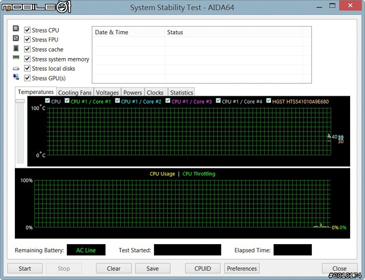
Task: Maximize the System Stability Test window
Action: pyautogui.click(x=332, y=6)
